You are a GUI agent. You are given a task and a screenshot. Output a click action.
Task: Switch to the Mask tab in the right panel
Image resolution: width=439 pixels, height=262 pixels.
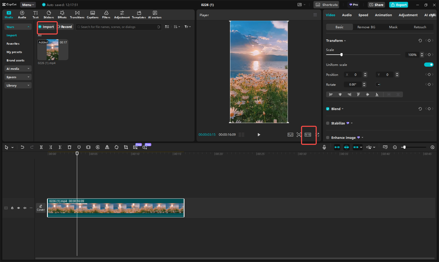[x=393, y=27]
